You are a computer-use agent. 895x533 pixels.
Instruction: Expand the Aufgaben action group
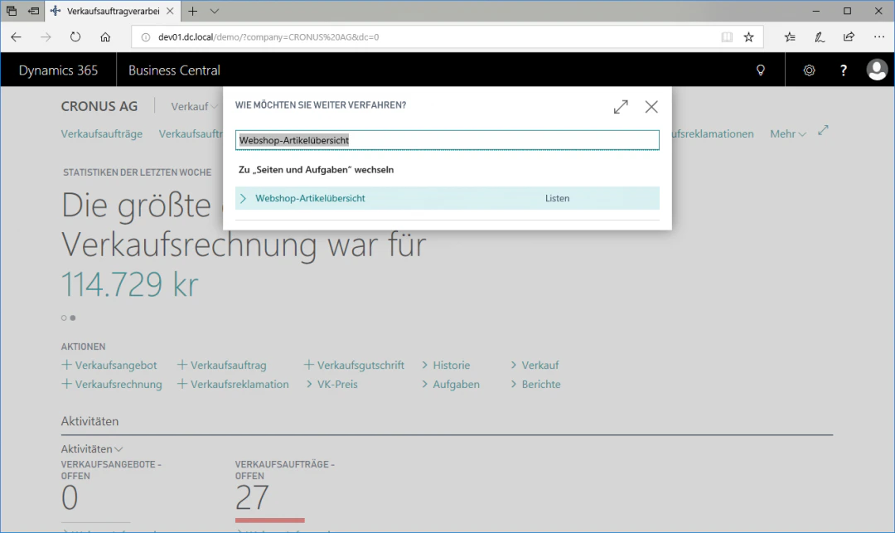[450, 384]
